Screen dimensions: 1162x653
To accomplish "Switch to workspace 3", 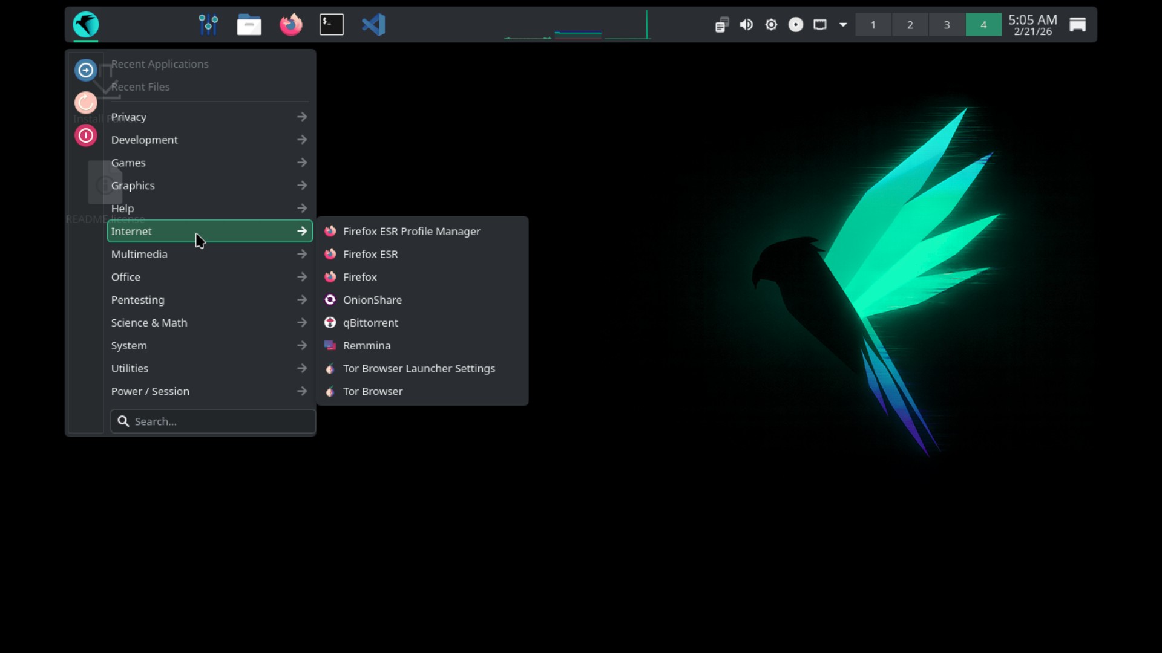I will point(947,25).
